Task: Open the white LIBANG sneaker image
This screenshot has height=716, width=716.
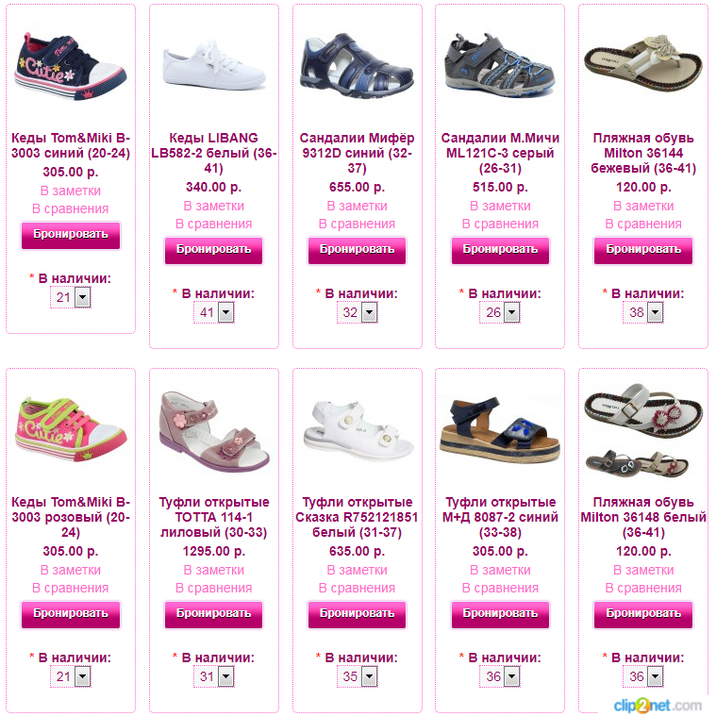Action: 214,65
